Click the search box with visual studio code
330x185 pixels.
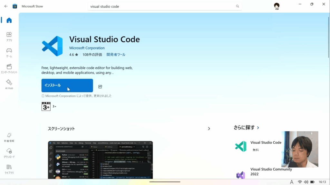click(161, 6)
